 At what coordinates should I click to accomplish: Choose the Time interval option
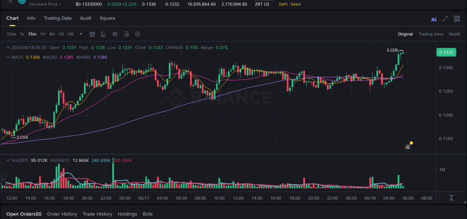click(11, 34)
